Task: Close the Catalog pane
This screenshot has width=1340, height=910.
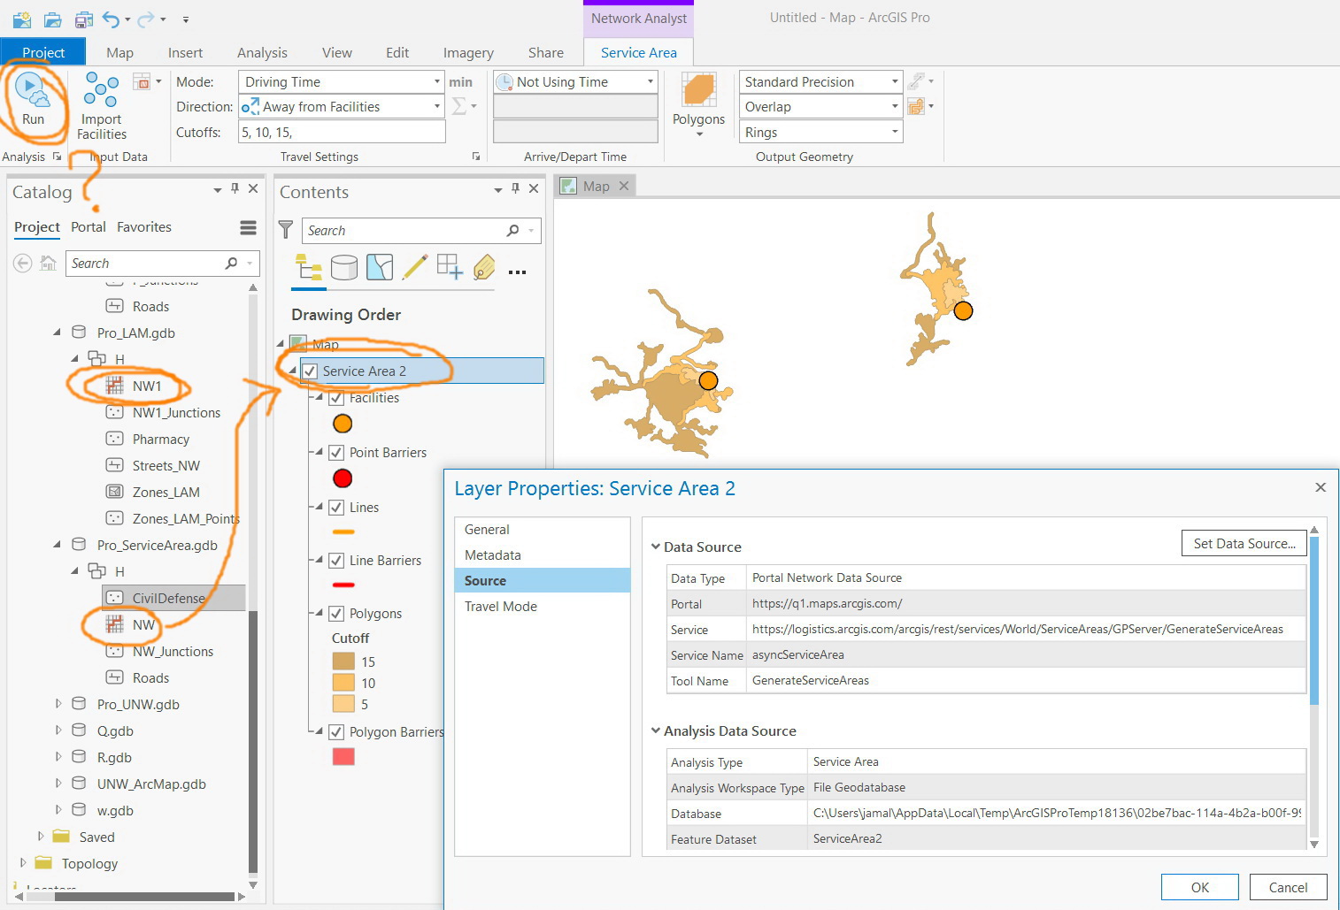Action: click(x=253, y=188)
